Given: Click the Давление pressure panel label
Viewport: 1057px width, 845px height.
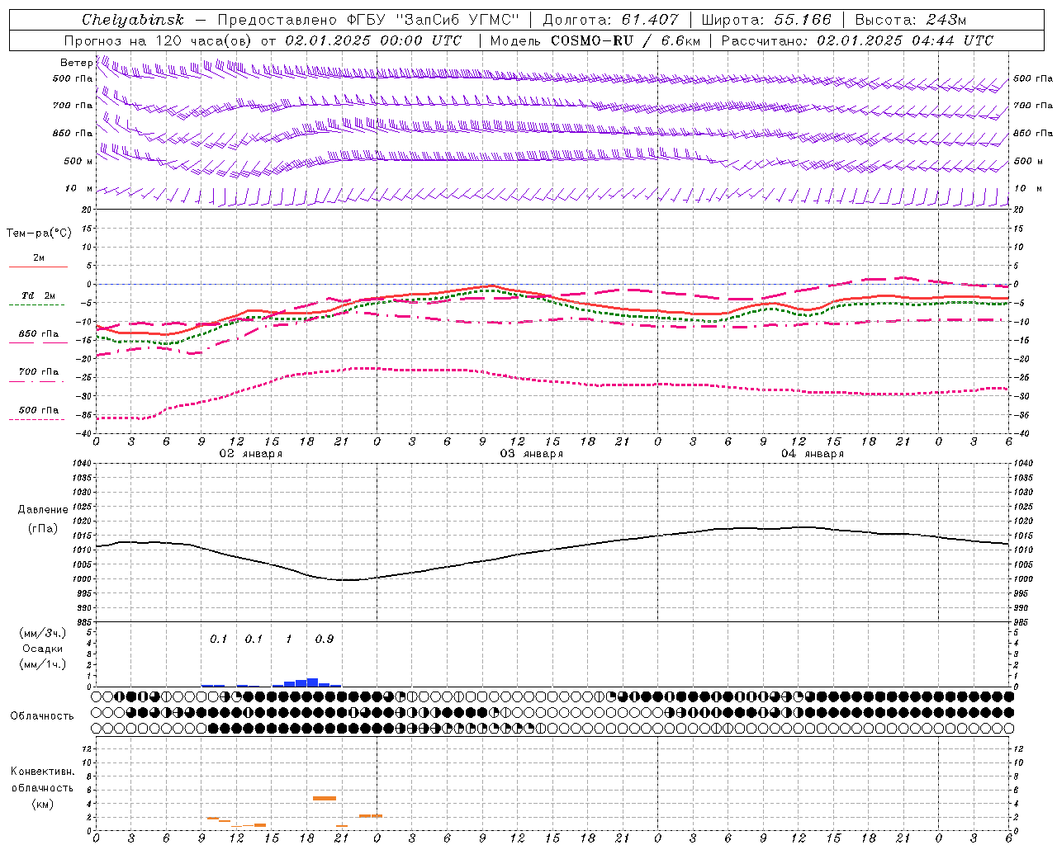Looking at the screenshot, I should click(x=43, y=510).
